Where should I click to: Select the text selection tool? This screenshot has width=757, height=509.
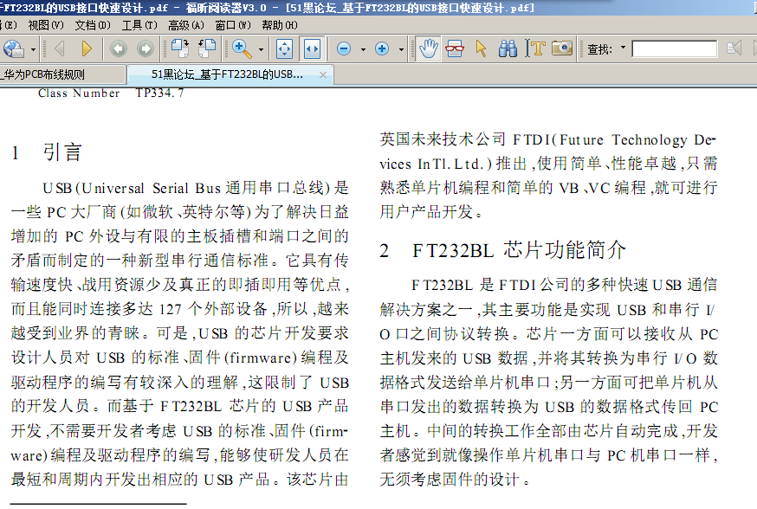[x=535, y=48]
